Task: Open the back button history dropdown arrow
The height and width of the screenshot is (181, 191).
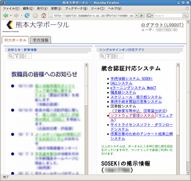Action: pos(11,16)
